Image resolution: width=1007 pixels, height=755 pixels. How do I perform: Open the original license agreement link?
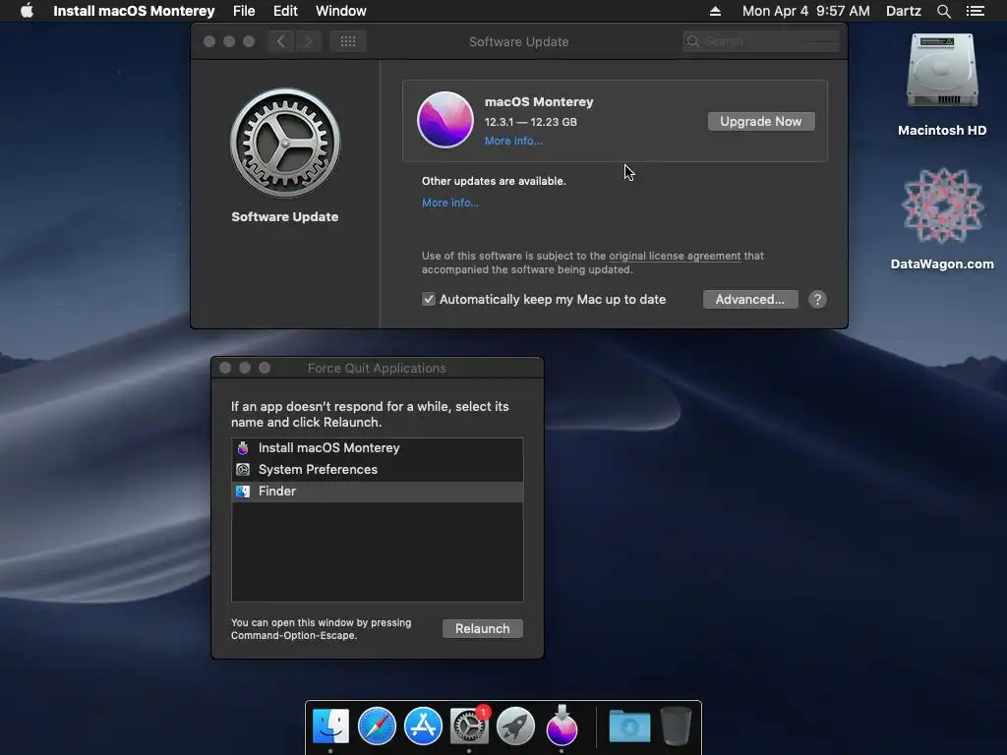point(675,256)
